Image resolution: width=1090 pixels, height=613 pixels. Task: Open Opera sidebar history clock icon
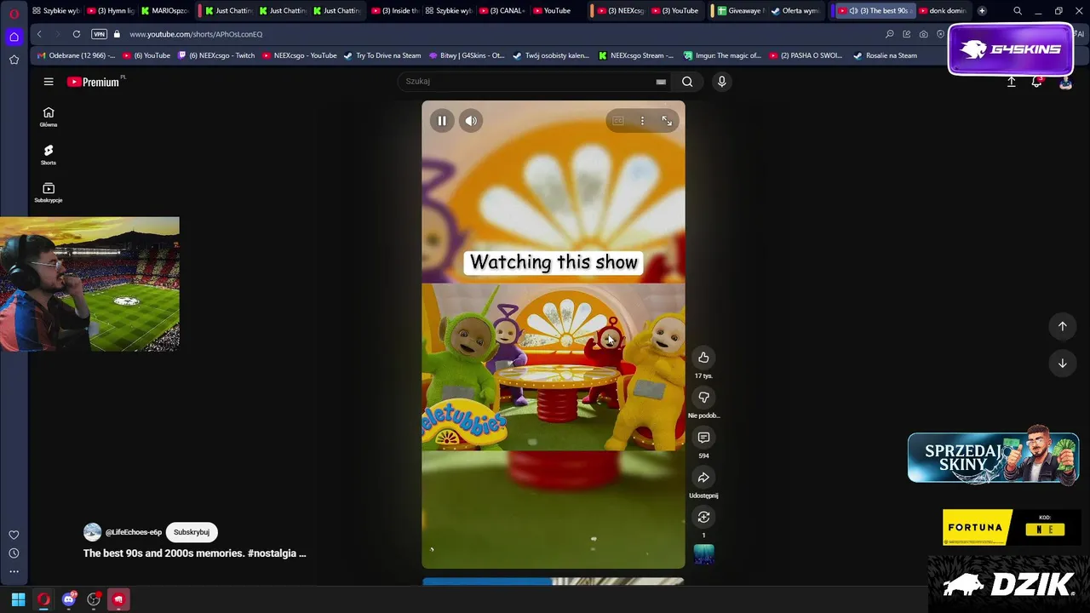14,553
